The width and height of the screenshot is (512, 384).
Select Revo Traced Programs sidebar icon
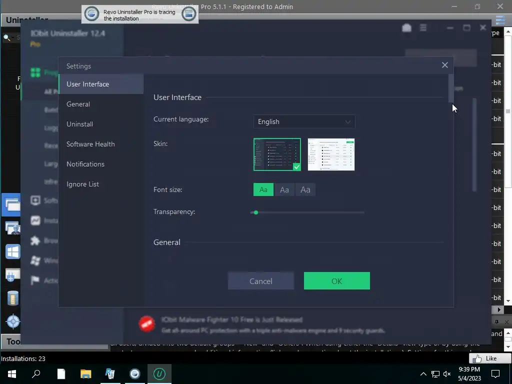12,228
